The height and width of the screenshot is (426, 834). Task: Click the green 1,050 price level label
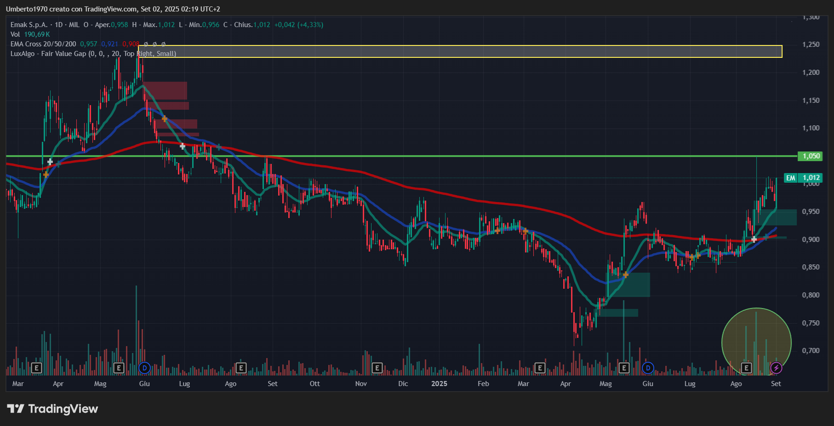(x=811, y=156)
